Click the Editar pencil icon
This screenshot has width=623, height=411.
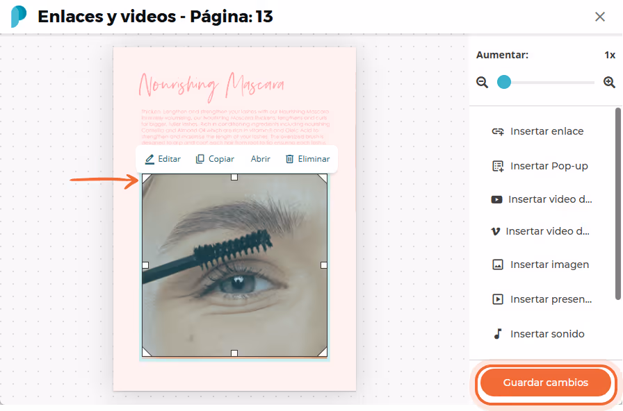pyautogui.click(x=149, y=159)
